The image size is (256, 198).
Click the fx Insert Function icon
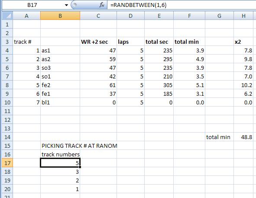coord(102,5)
